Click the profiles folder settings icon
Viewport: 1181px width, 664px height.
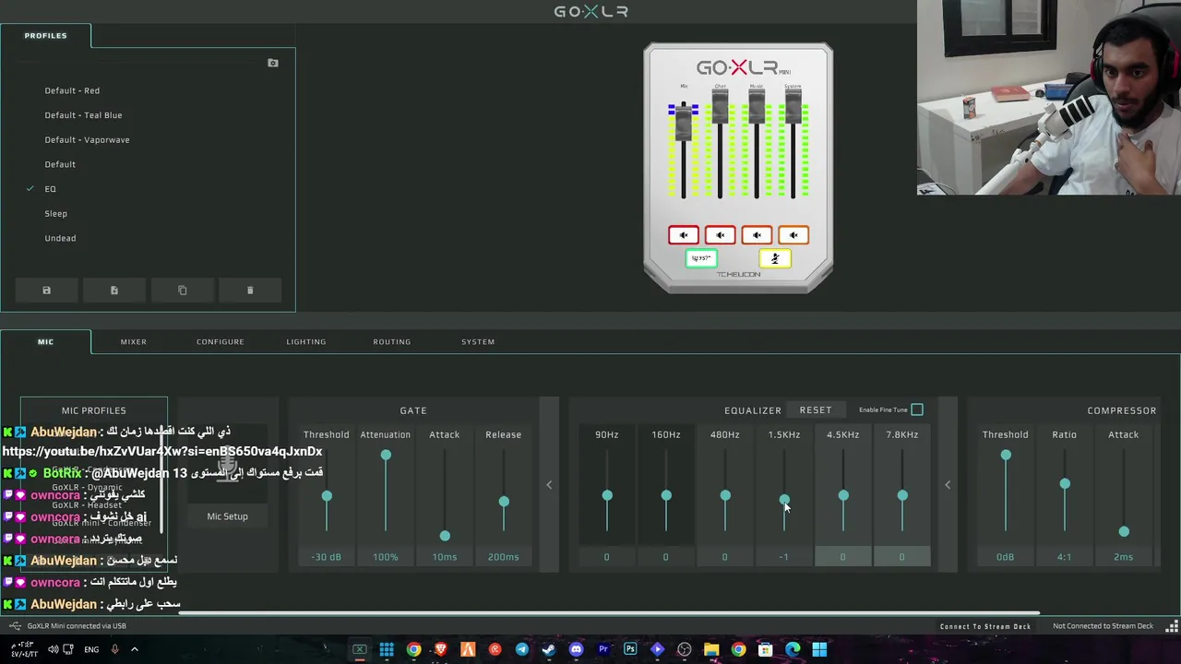(272, 63)
